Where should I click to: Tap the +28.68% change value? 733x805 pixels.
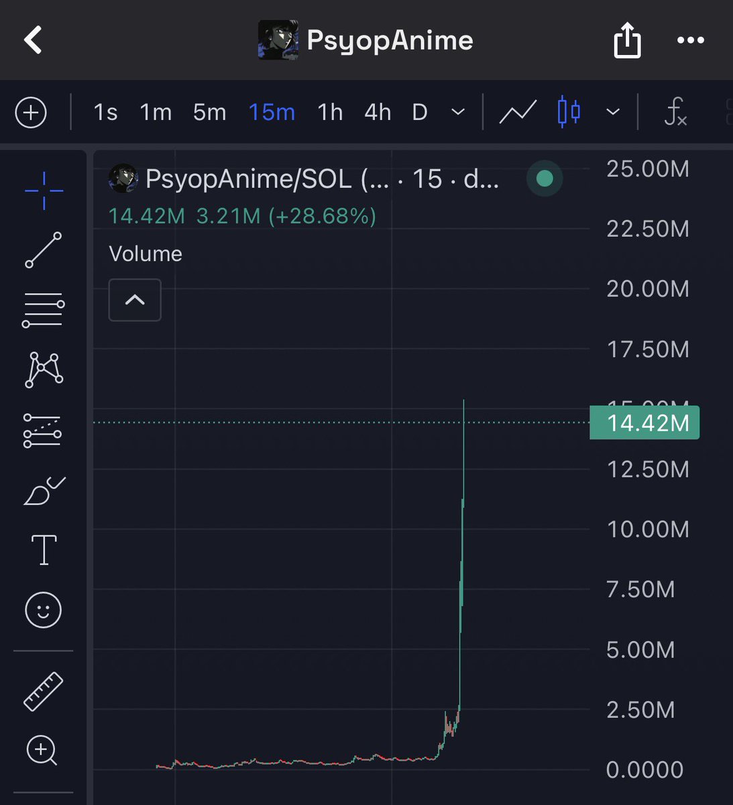(x=322, y=216)
